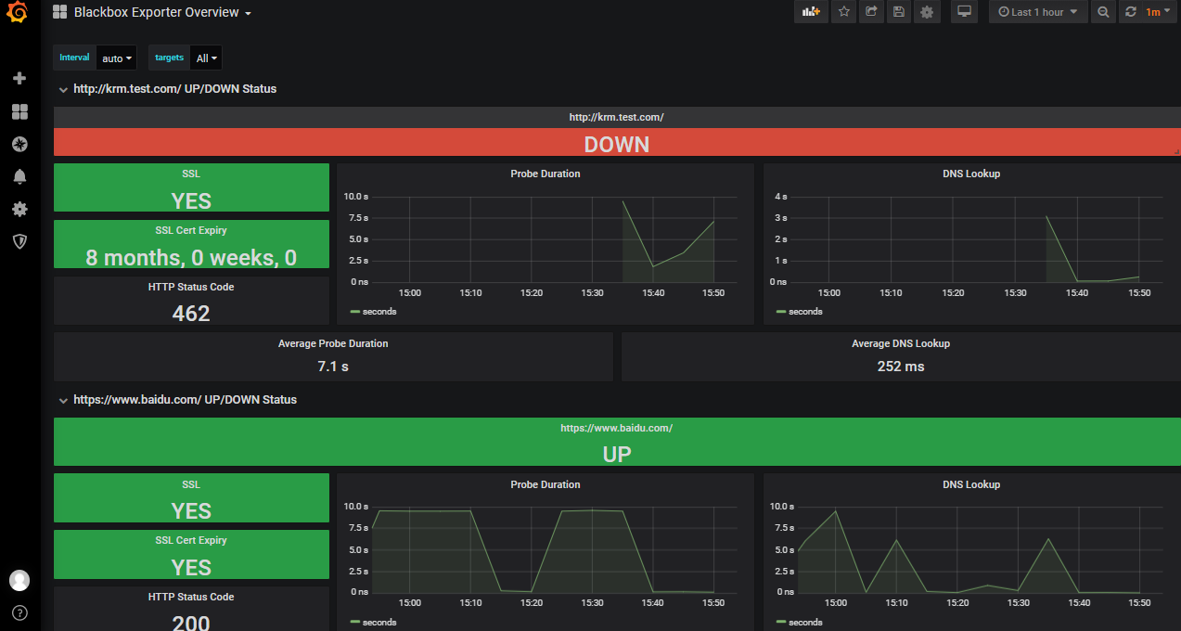Open the Explore compass icon
The height and width of the screenshot is (631, 1181).
point(19,144)
